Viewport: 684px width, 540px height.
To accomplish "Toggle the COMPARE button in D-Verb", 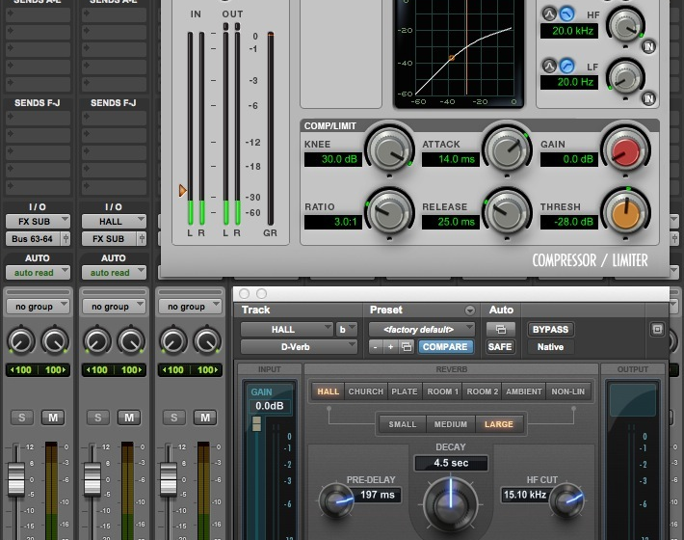I will (445, 347).
